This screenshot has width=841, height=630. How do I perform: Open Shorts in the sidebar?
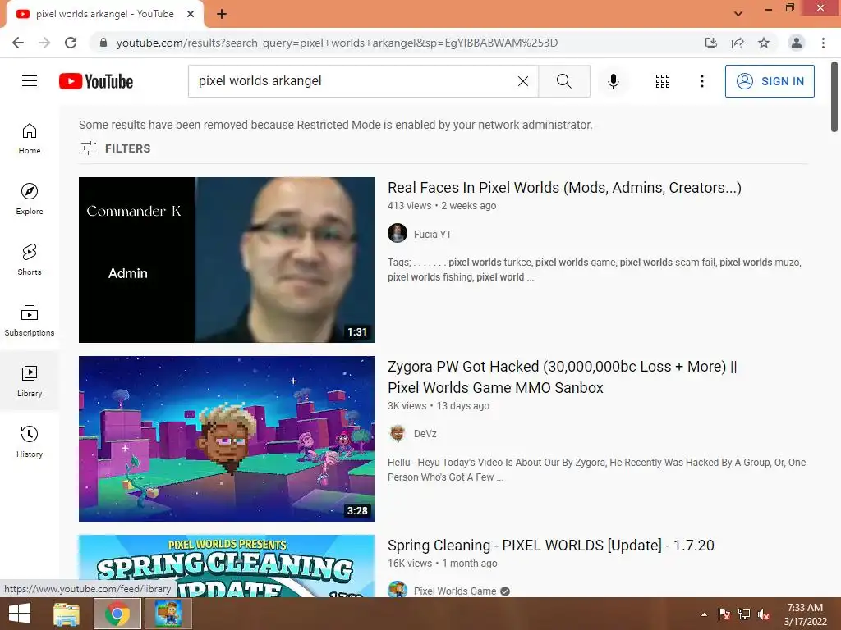click(30, 259)
